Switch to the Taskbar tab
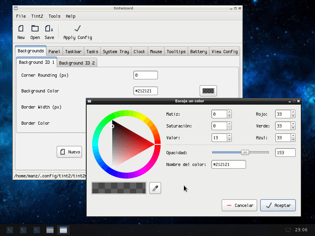Viewport: 315px width, 236px height. [73, 52]
